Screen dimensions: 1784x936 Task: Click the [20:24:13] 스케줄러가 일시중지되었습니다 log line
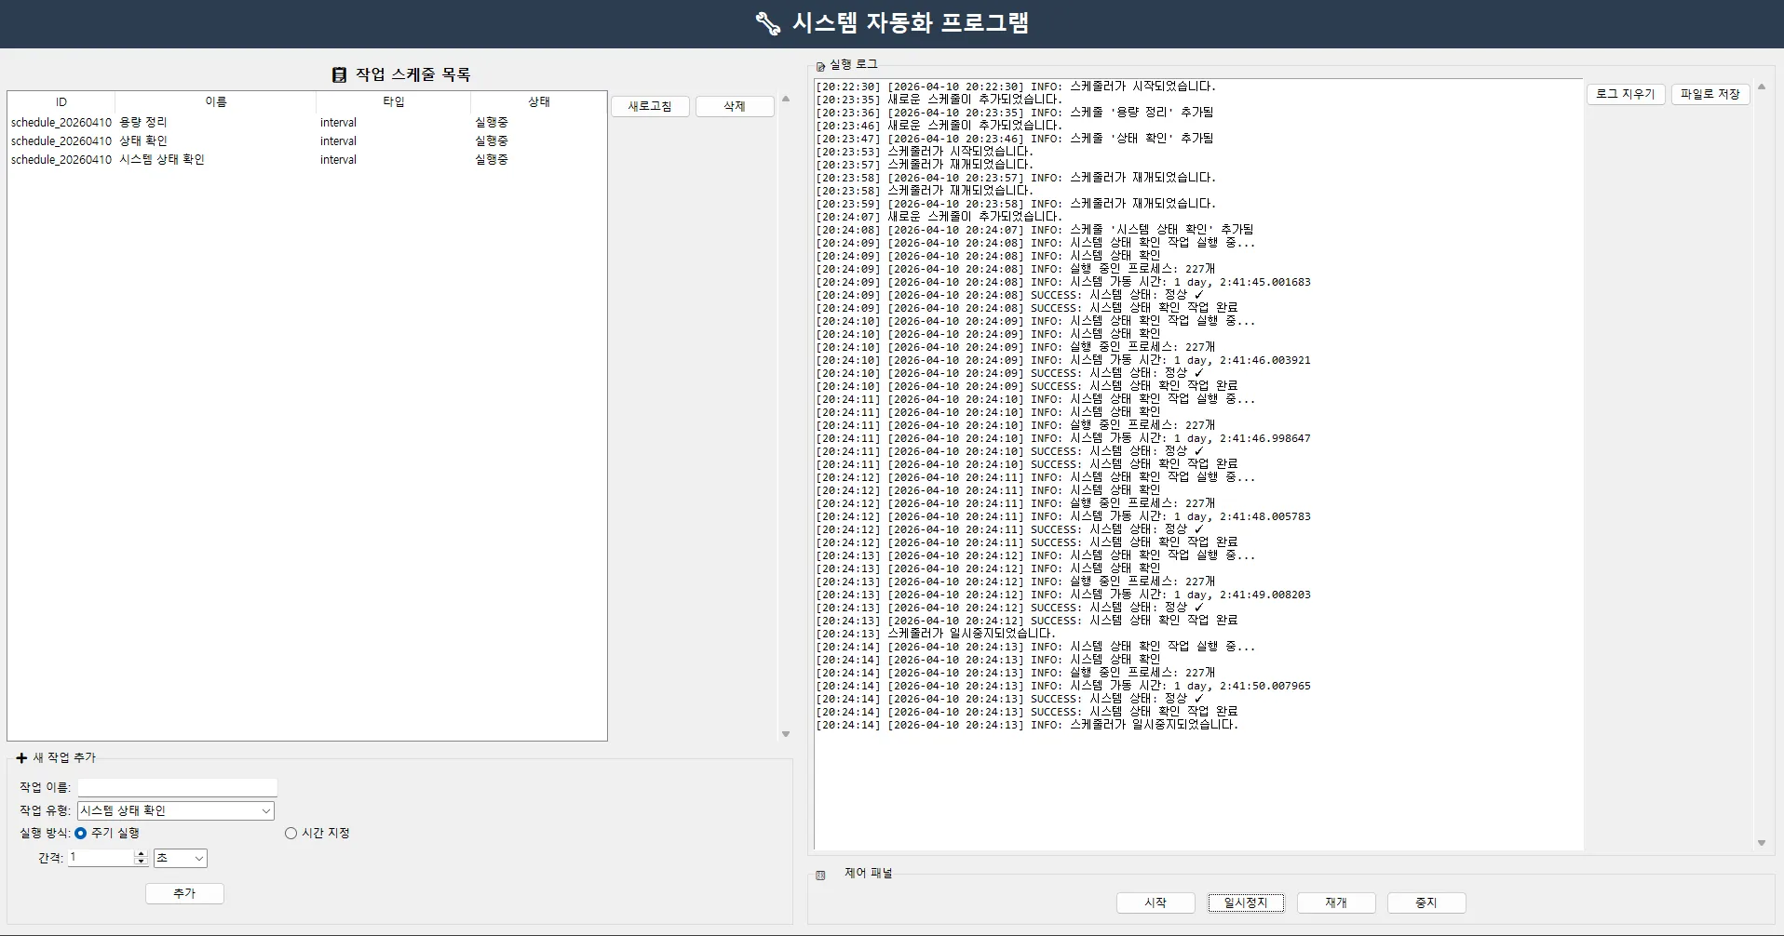pyautogui.click(x=936, y=634)
